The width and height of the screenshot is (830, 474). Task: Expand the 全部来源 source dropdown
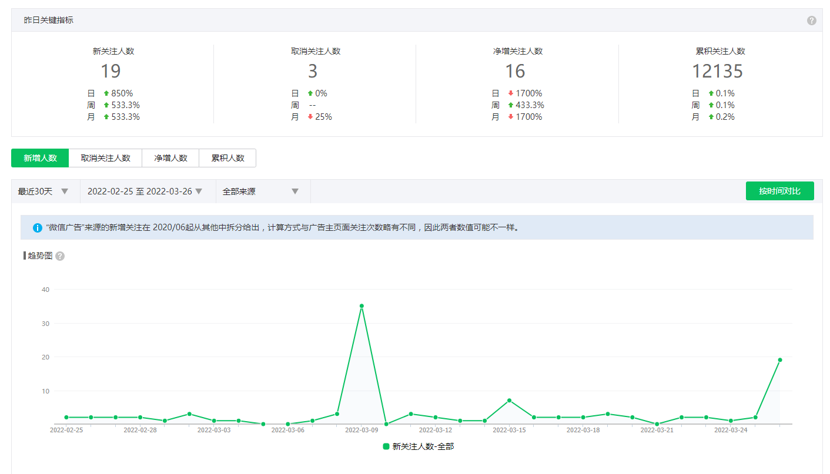pyautogui.click(x=263, y=191)
